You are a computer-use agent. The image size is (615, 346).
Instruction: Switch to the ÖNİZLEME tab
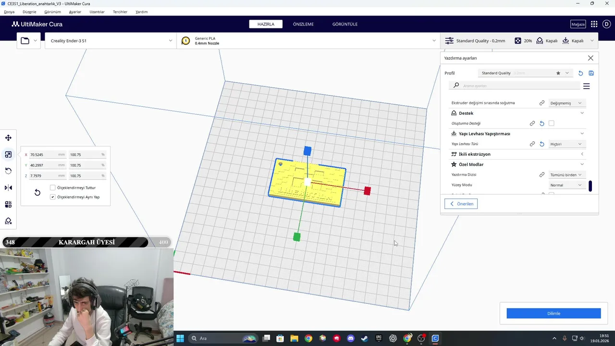click(x=303, y=24)
